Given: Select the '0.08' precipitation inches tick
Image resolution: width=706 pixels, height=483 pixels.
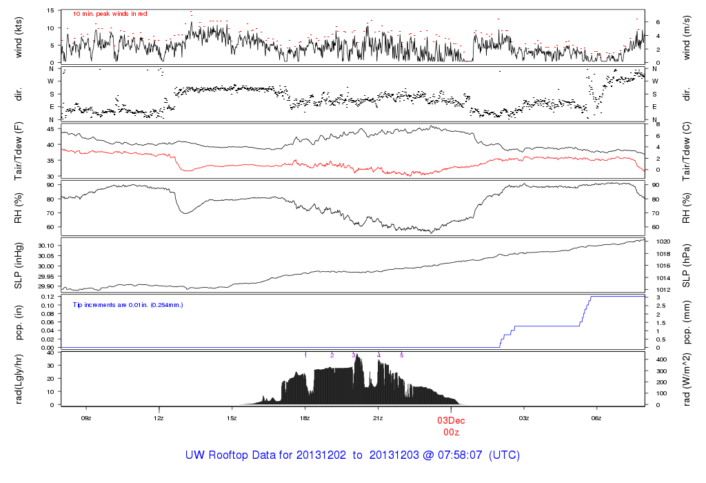Looking at the screenshot, I should point(48,313).
